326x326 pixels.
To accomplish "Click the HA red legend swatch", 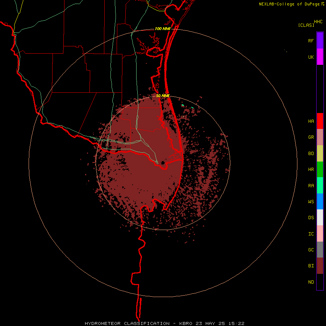I will 320,121.
